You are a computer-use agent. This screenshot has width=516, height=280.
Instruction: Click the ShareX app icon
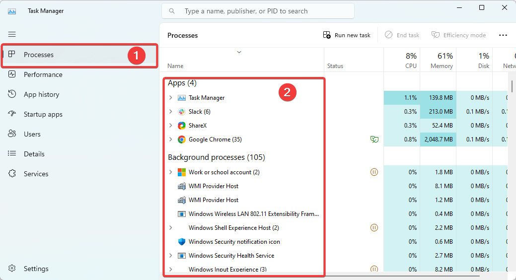(182, 126)
